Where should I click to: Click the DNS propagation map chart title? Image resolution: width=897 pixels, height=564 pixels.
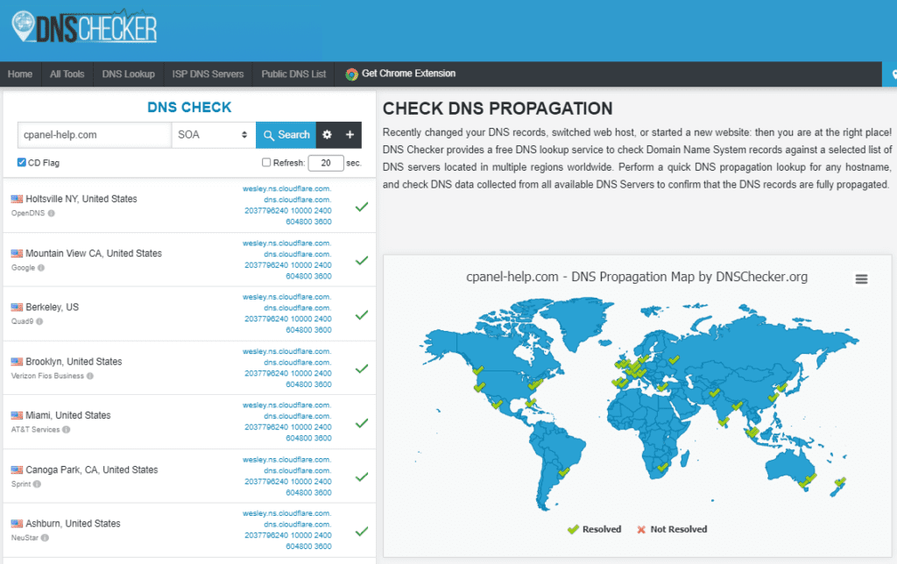coord(637,277)
